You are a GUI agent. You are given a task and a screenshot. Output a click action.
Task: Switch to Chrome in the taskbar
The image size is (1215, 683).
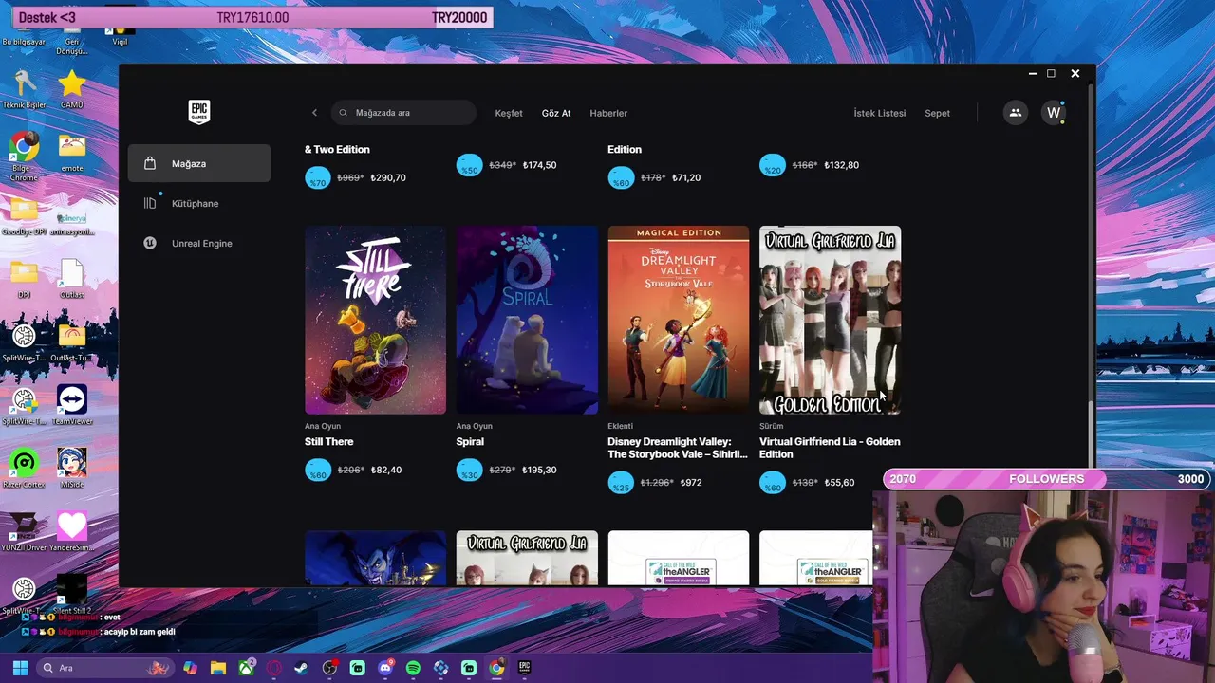click(496, 668)
